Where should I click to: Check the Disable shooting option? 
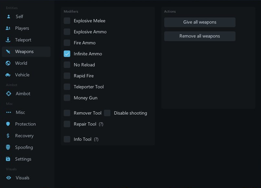107,113
